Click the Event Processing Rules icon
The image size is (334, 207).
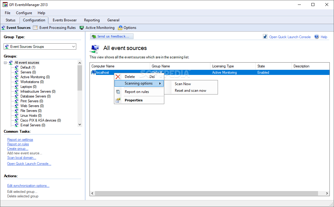tap(35, 28)
